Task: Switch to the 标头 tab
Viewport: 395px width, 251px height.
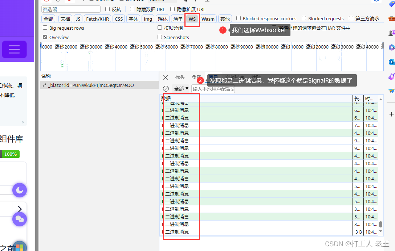Action: (180, 77)
